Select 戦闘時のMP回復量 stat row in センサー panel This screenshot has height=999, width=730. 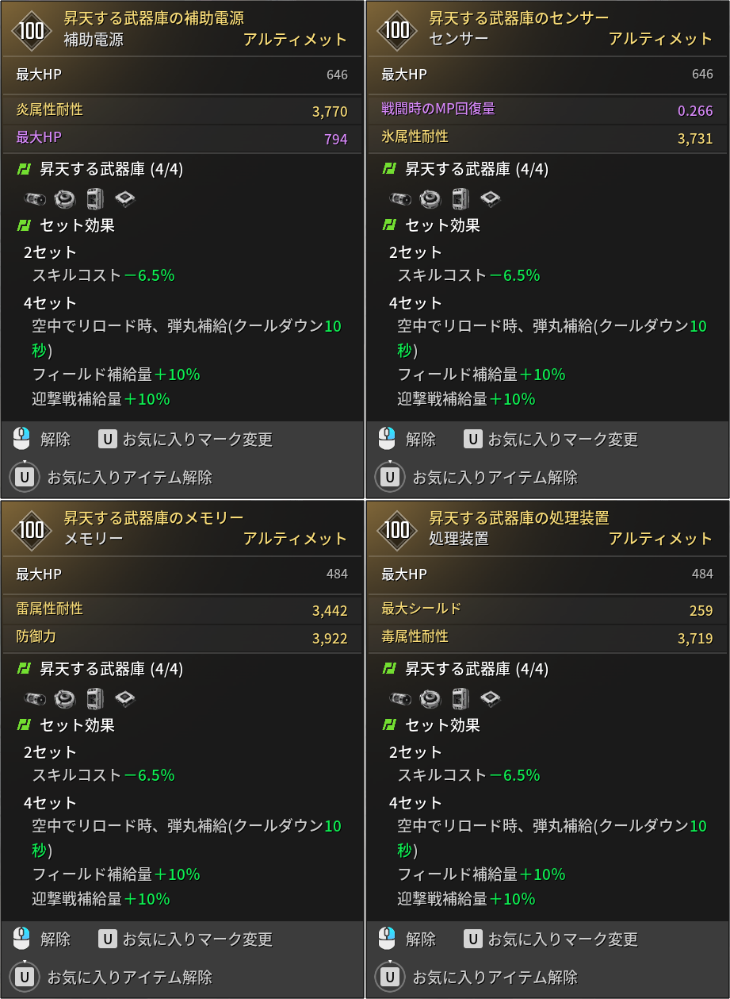point(548,110)
